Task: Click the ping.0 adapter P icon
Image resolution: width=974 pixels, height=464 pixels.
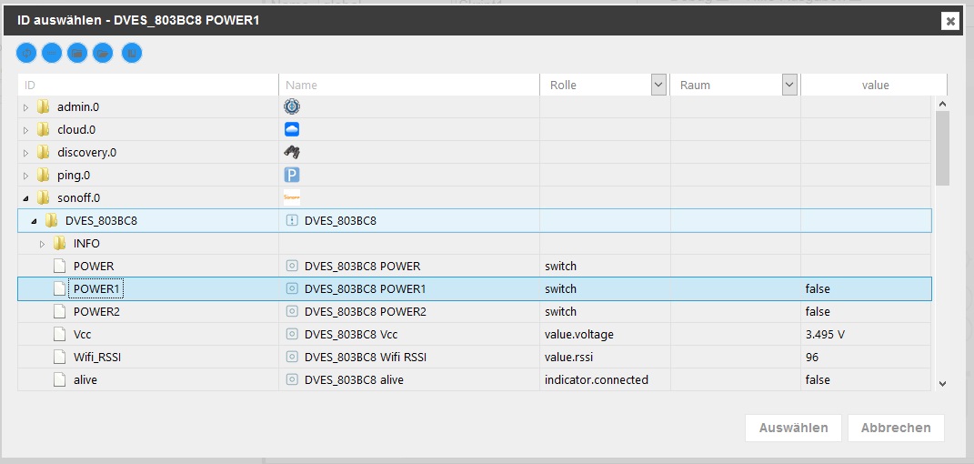Action: tap(292, 175)
